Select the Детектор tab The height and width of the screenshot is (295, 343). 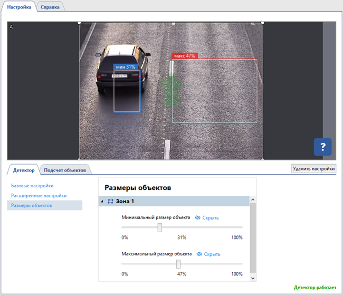24,170
